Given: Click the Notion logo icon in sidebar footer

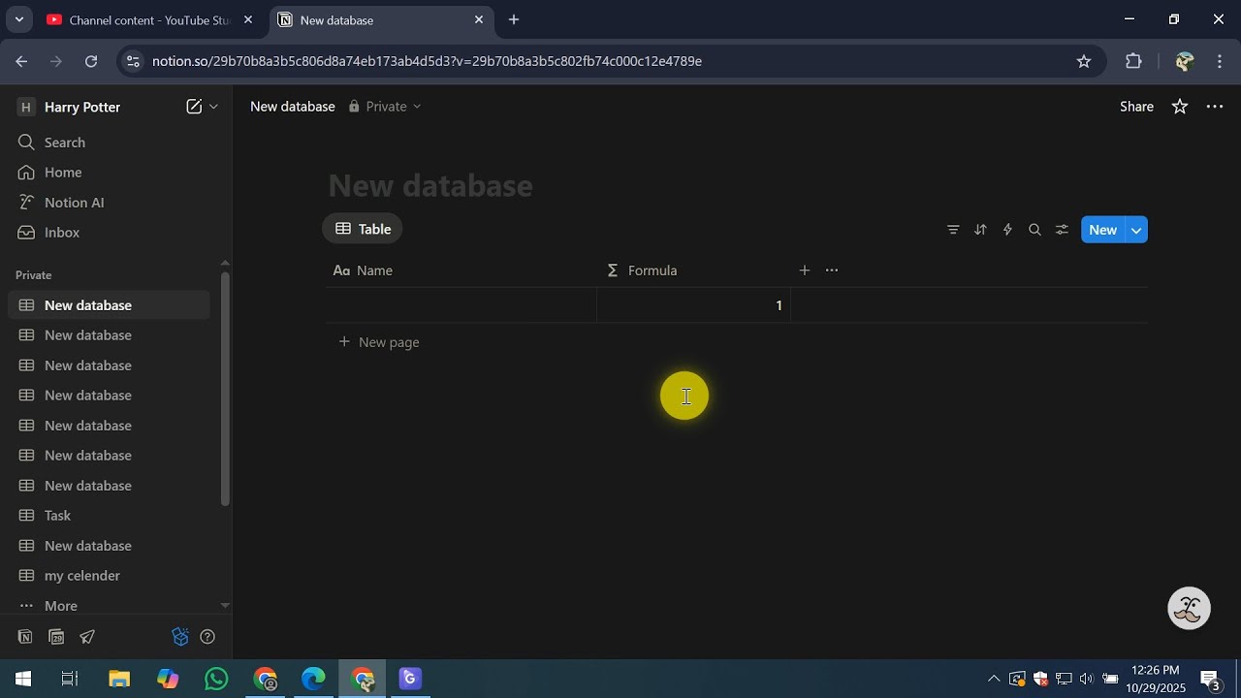Looking at the screenshot, I should 25,637.
